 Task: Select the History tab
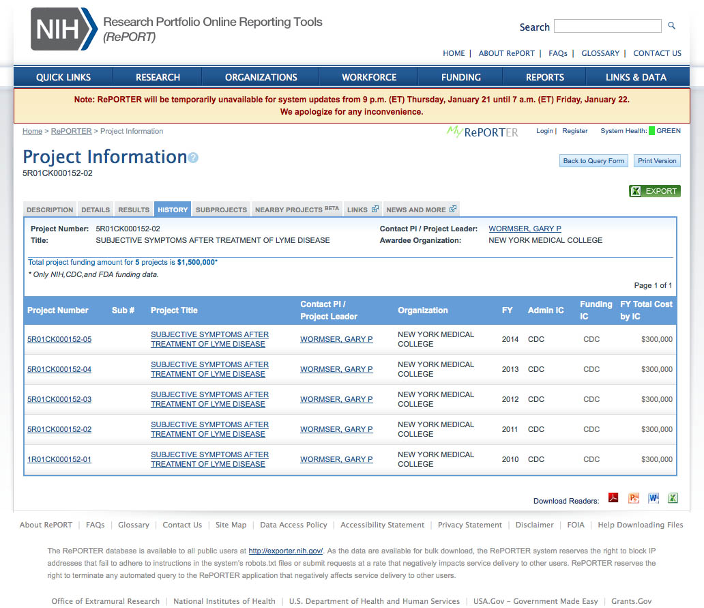click(173, 209)
